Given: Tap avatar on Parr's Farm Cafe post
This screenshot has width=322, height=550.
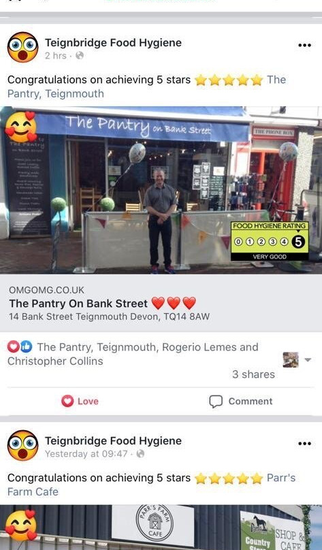Looking at the screenshot, I should click(x=22, y=445).
